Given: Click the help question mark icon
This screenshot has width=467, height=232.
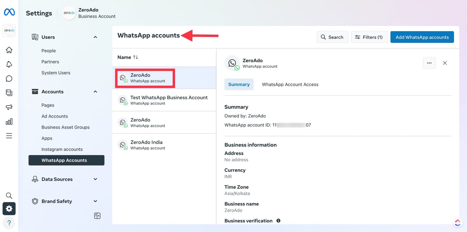Looking at the screenshot, I should click(9, 223).
